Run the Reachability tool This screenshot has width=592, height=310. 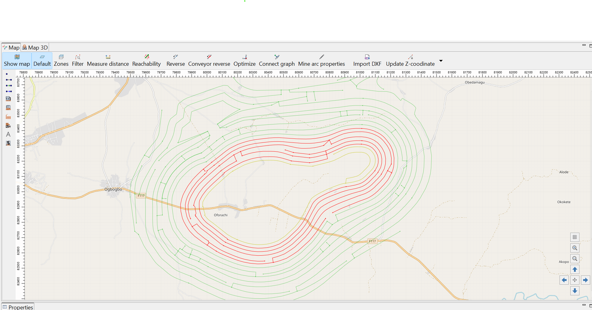pyautogui.click(x=146, y=61)
